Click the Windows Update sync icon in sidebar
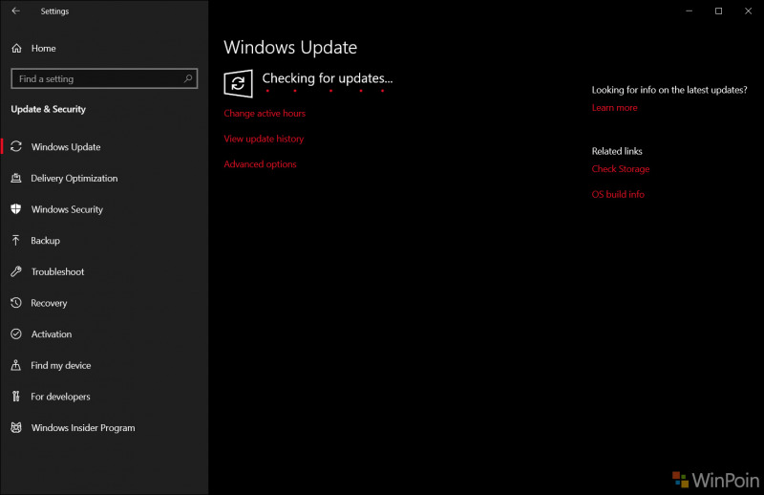Image resolution: width=764 pixels, height=495 pixels. 16,146
